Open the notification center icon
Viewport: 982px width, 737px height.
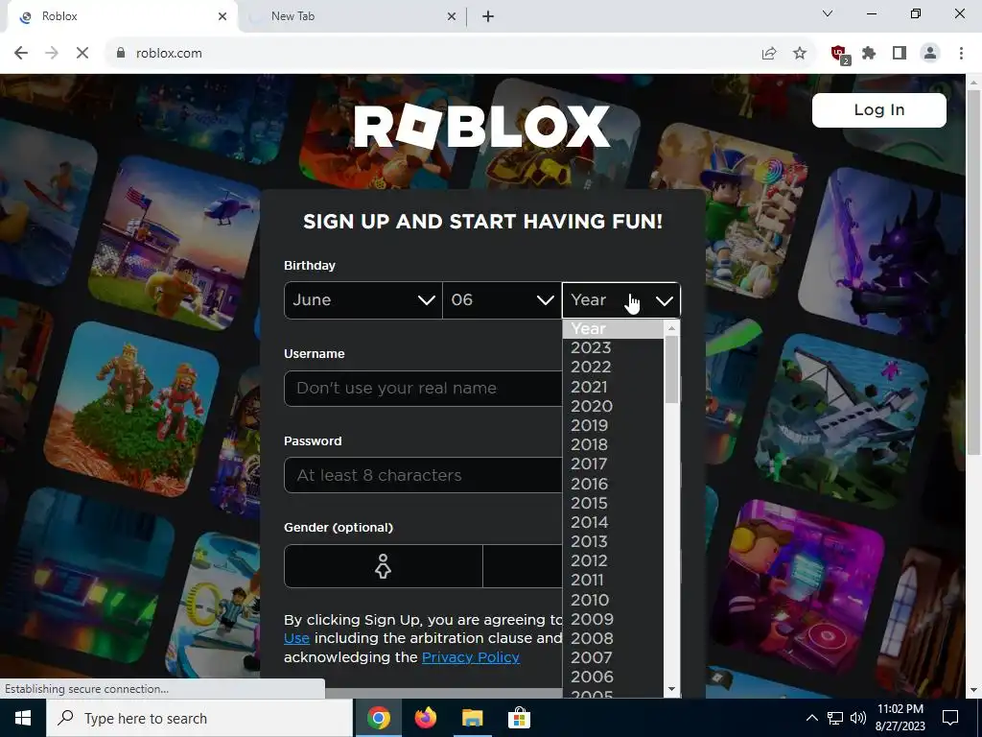click(x=950, y=718)
